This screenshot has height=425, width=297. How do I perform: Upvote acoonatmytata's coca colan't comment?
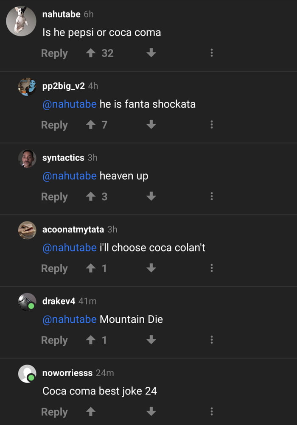(x=90, y=268)
